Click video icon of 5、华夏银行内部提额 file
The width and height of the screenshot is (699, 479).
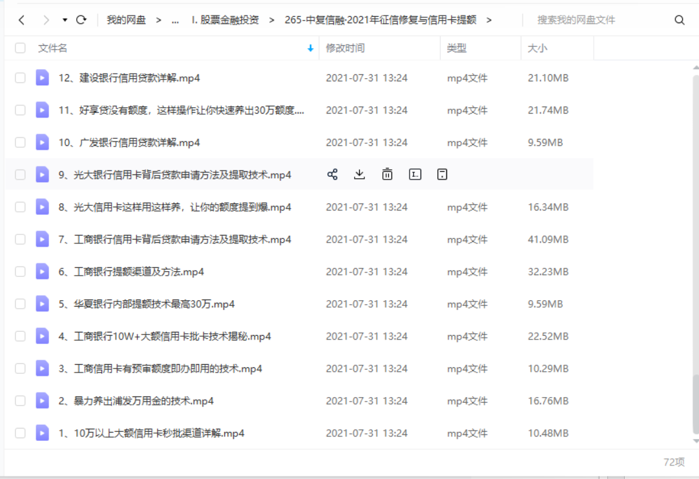[x=43, y=304]
